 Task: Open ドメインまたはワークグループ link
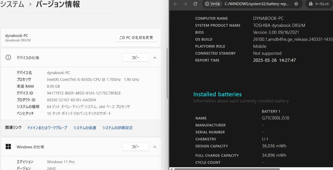click(x=47, y=128)
